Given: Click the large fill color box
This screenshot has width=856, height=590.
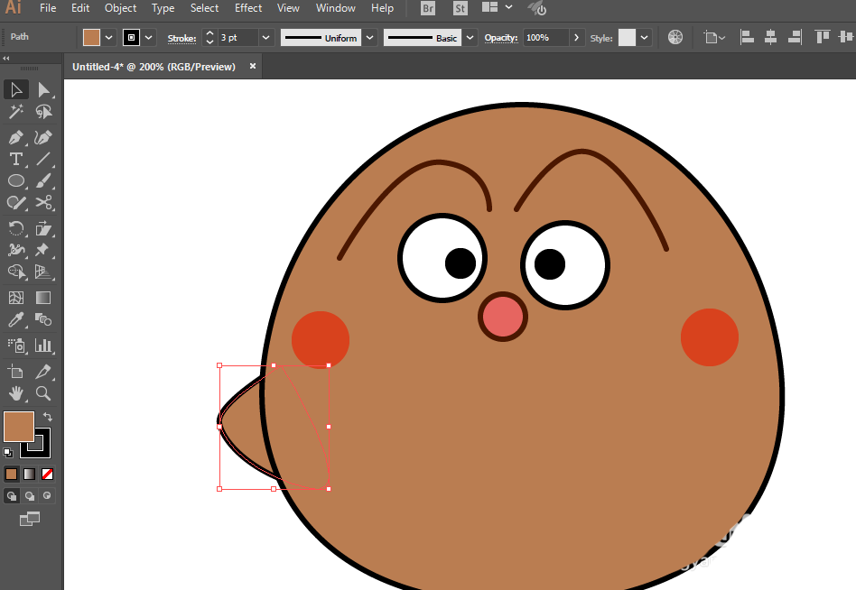Looking at the screenshot, I should pyautogui.click(x=19, y=427).
